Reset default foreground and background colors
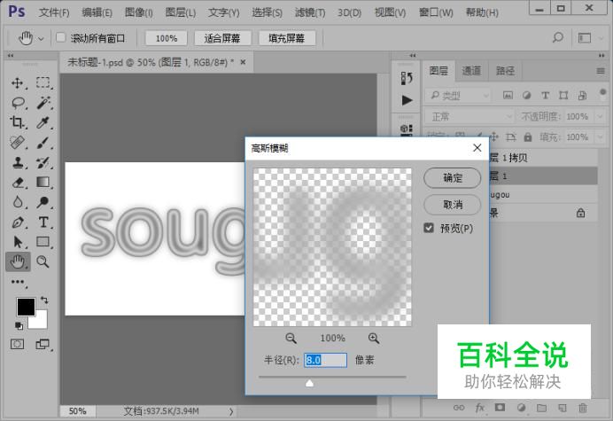613x421 pixels. 19,325
